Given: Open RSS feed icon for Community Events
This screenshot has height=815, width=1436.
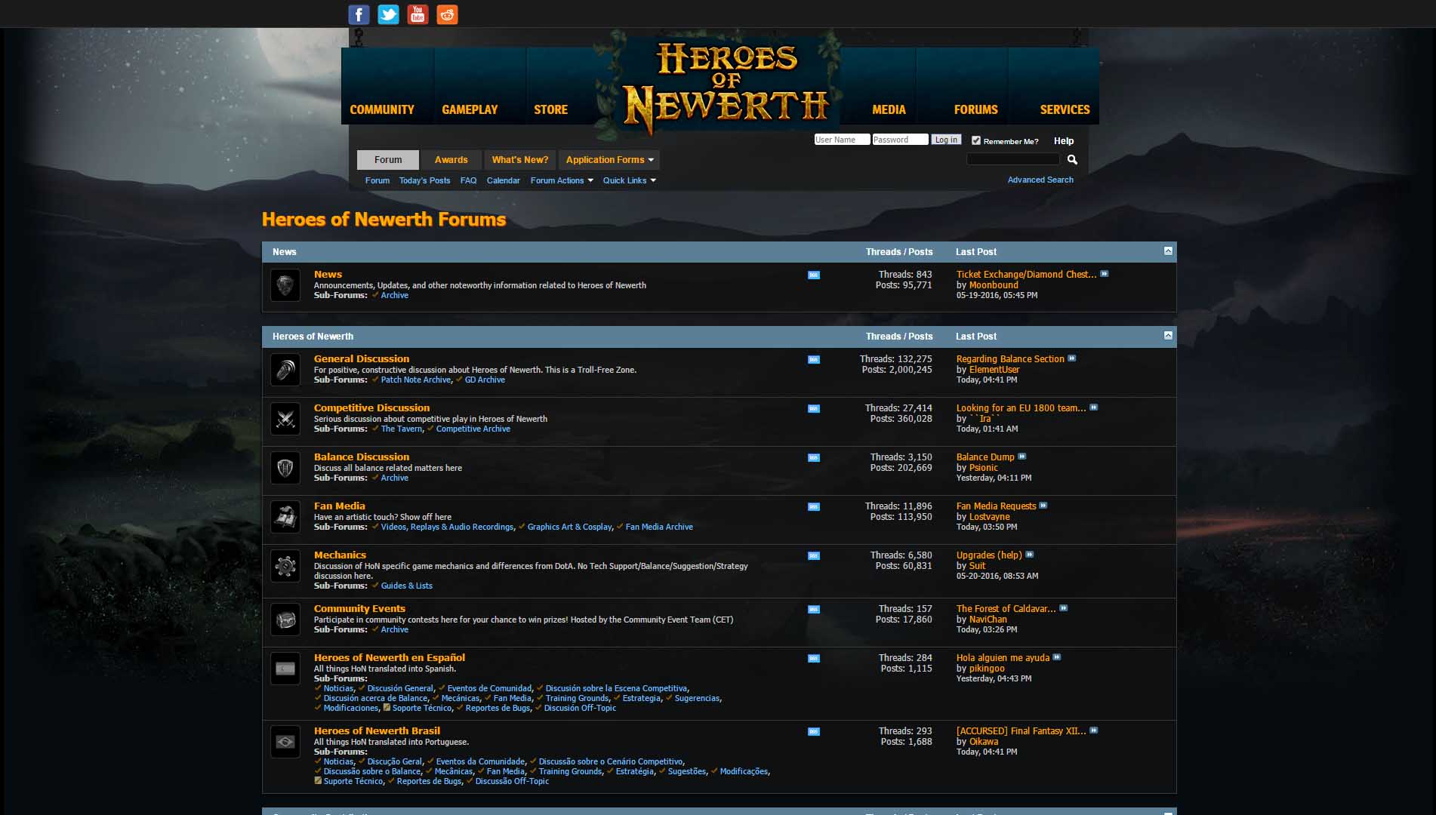Looking at the screenshot, I should pos(813,610).
